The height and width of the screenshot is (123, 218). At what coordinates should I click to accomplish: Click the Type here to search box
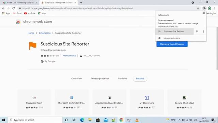click(x=35, y=120)
